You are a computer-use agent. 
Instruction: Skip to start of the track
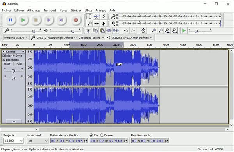click(48, 20)
